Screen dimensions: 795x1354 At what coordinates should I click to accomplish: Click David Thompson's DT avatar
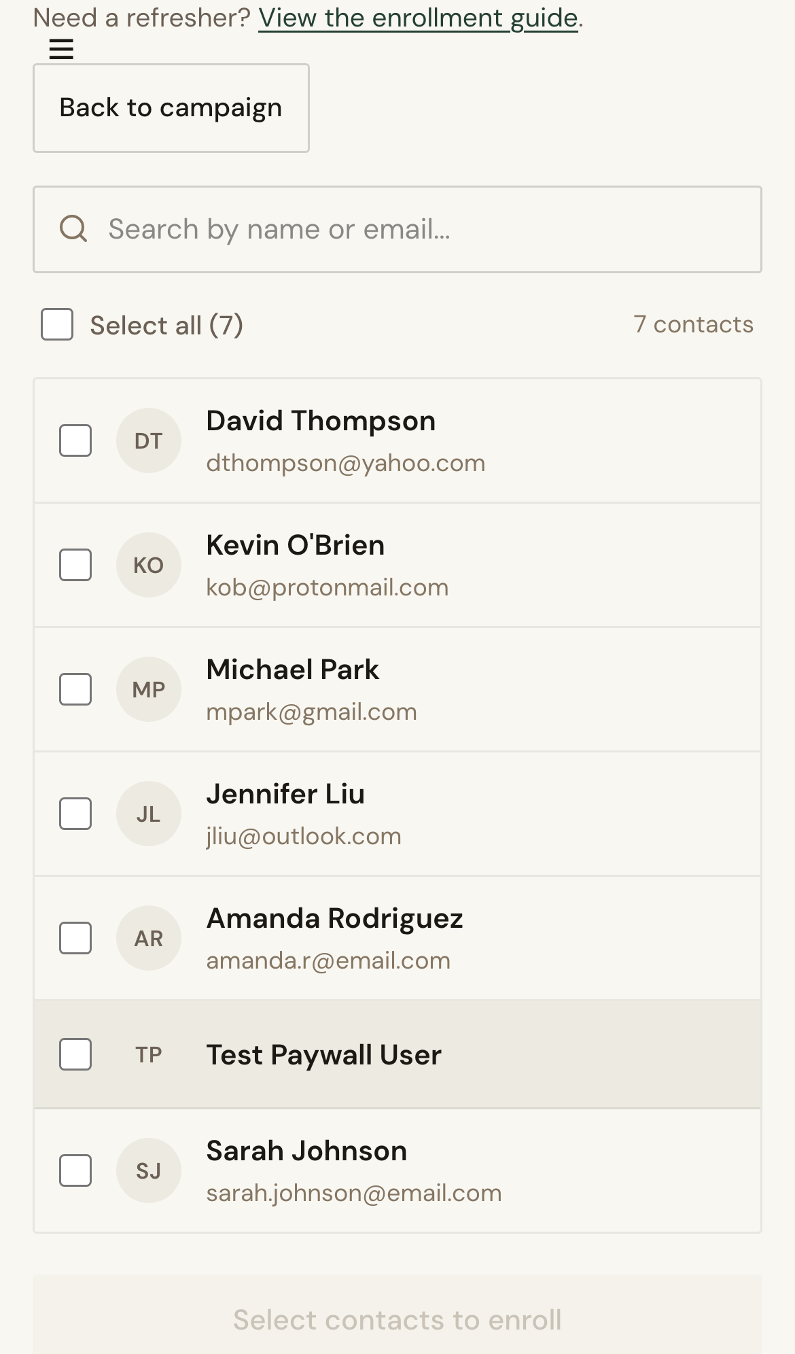149,440
